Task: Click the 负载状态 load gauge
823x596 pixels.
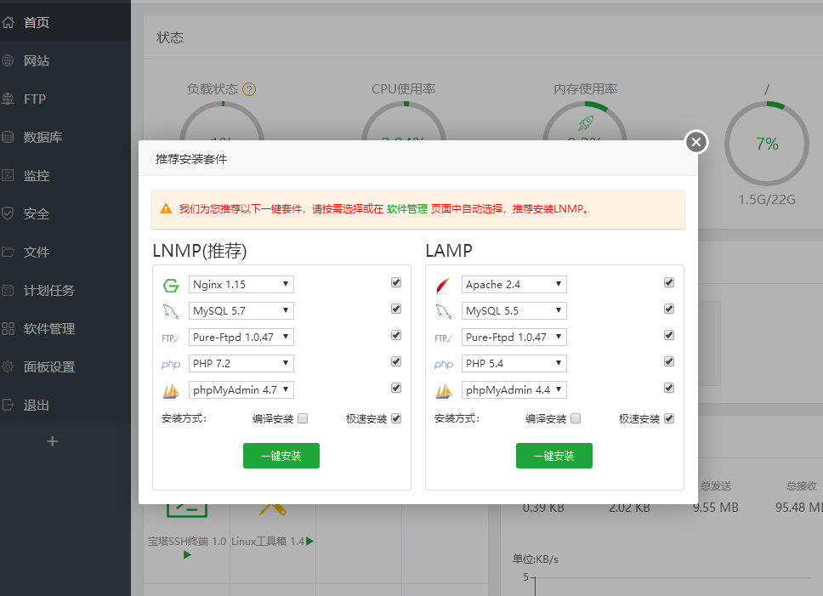Action: point(221,122)
